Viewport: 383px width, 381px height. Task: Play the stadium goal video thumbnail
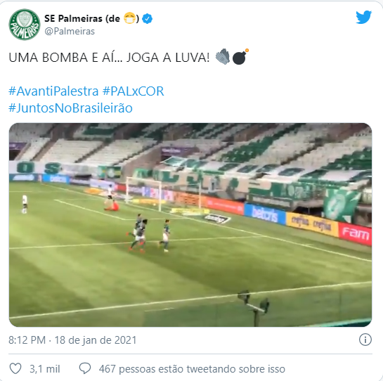point(190,225)
